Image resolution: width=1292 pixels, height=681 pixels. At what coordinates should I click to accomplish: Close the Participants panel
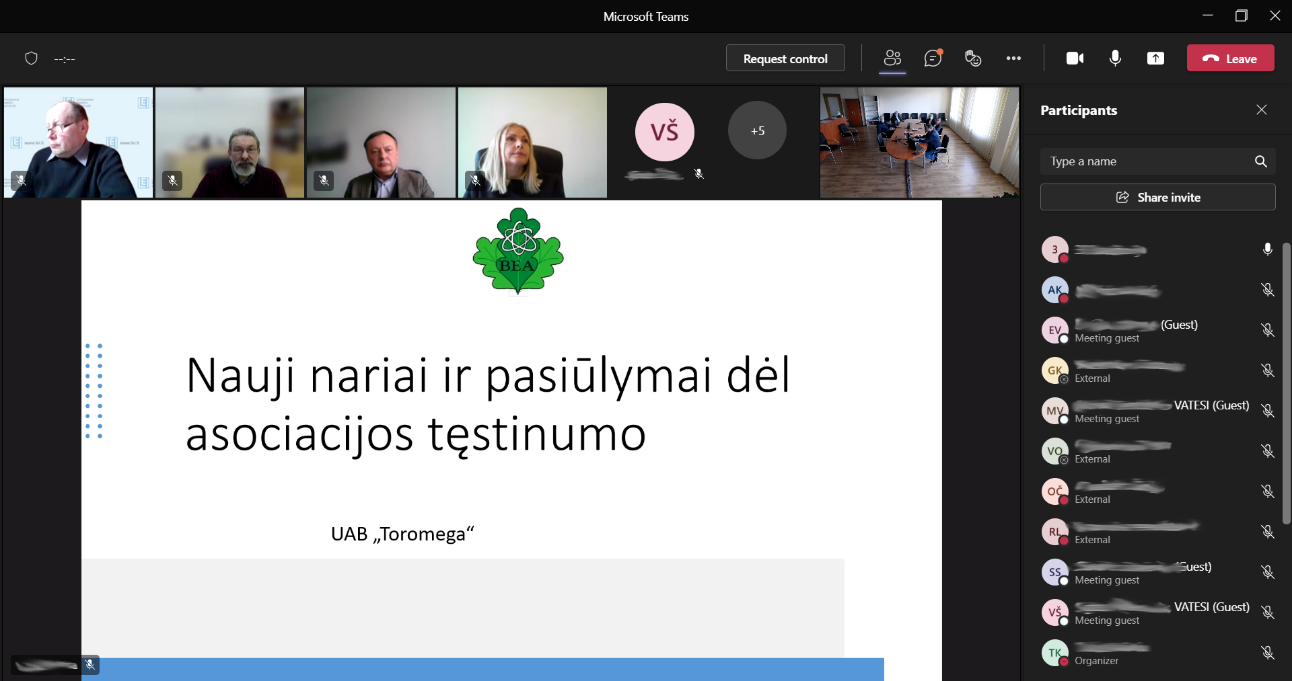[x=1261, y=110]
